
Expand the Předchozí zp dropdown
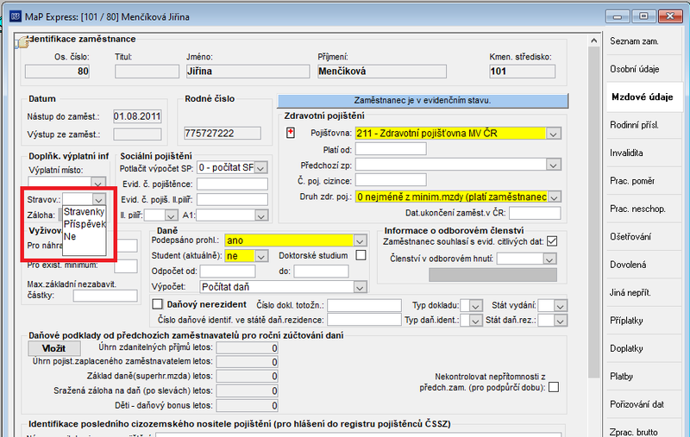tap(554, 165)
